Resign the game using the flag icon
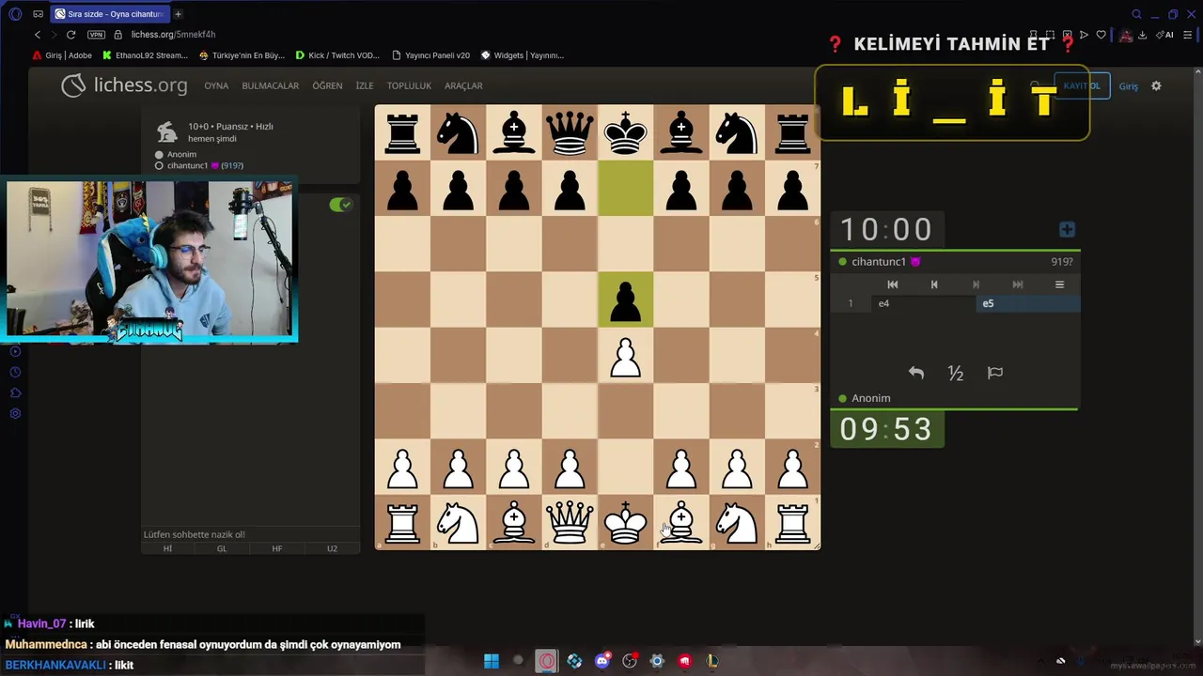Screen dimensions: 1203x676 pos(995,374)
